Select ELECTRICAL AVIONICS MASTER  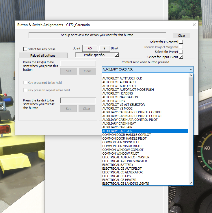point(145,161)
